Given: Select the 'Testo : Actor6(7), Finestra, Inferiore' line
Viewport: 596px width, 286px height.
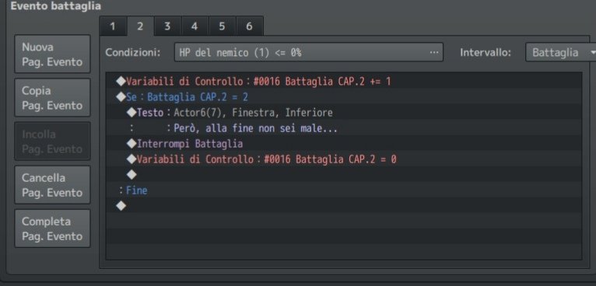Looking at the screenshot, I should [344, 113].
